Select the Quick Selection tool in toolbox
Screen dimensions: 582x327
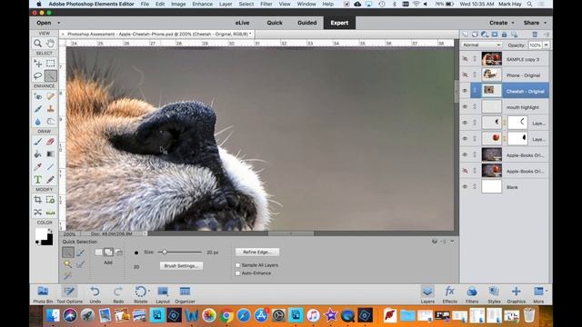point(51,76)
